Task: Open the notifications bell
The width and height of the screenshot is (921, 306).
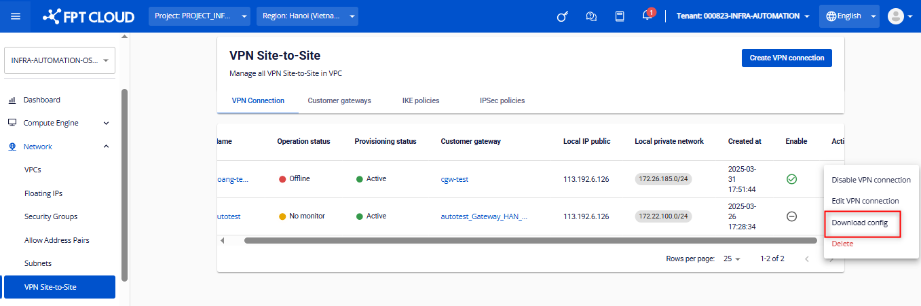Action: (x=647, y=16)
